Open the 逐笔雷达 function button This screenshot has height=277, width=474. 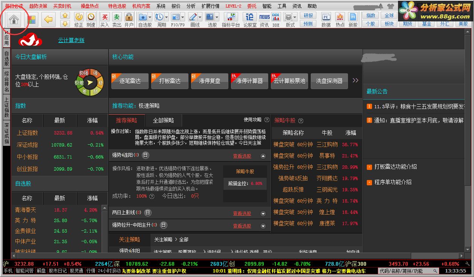(x=130, y=81)
